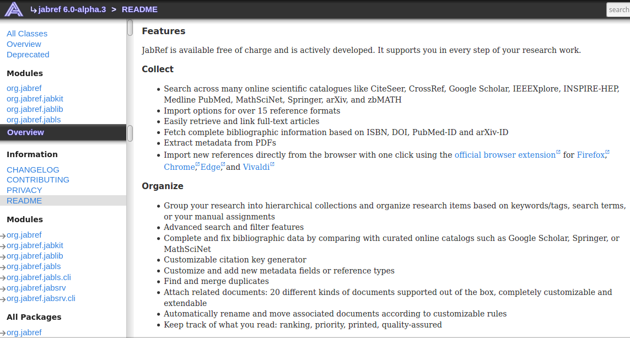Click the jabref 6.0-alpha.3 breadcrumb link
This screenshot has width=630, height=338.
coord(72,9)
